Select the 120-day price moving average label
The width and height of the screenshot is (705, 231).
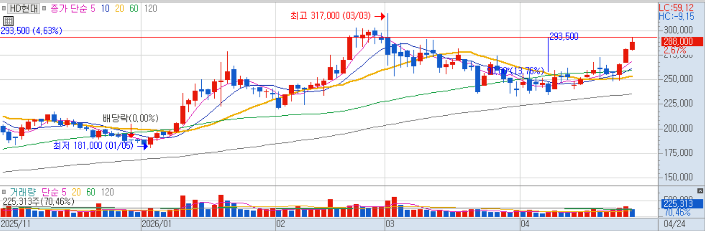(150, 8)
